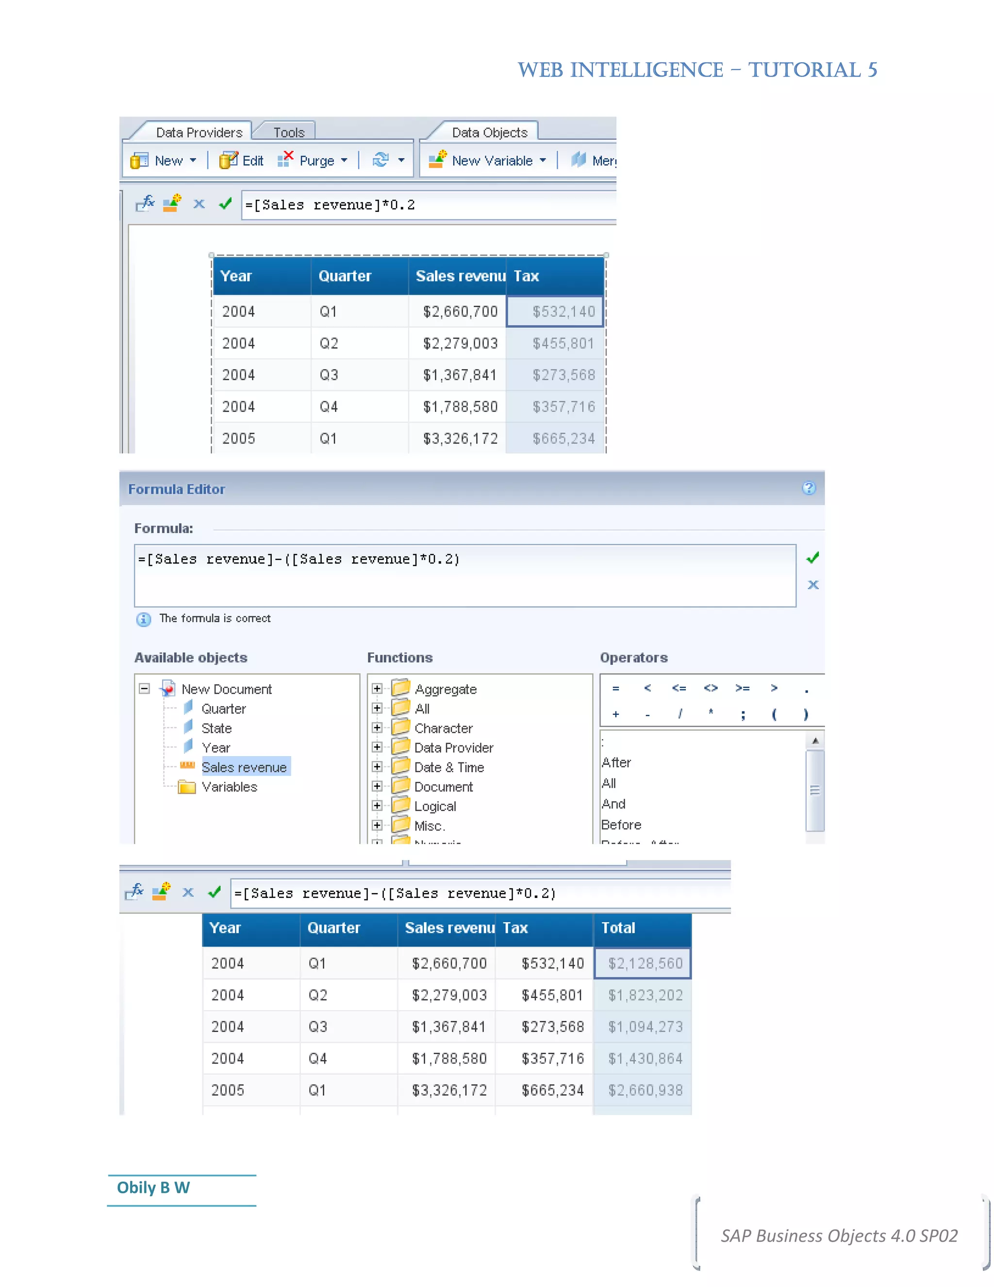Expand the Document functions folder

pos(377,785)
